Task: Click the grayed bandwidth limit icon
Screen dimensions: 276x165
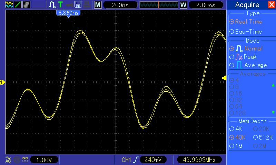Action: (x=17, y=160)
